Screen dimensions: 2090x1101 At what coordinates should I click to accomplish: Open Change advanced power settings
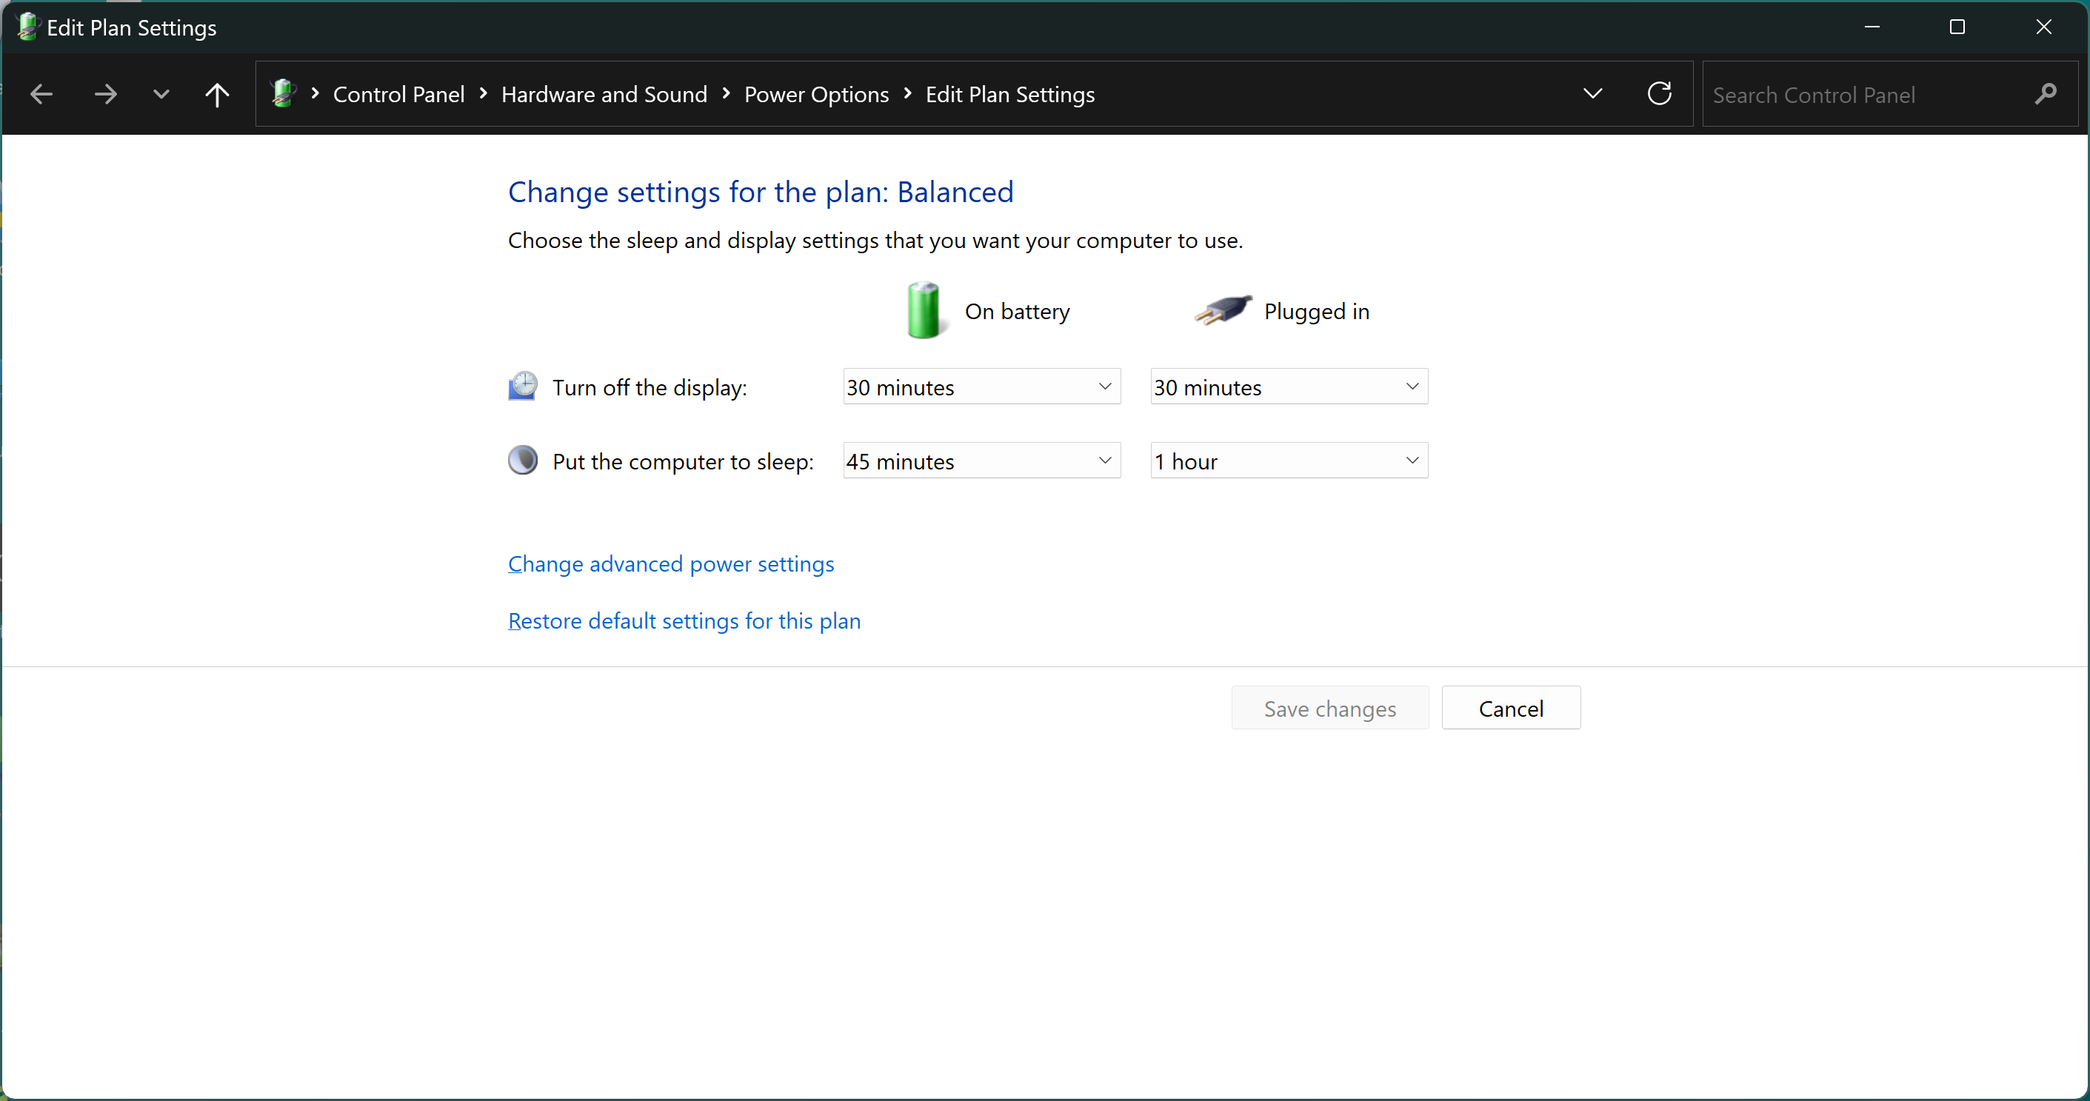point(670,564)
